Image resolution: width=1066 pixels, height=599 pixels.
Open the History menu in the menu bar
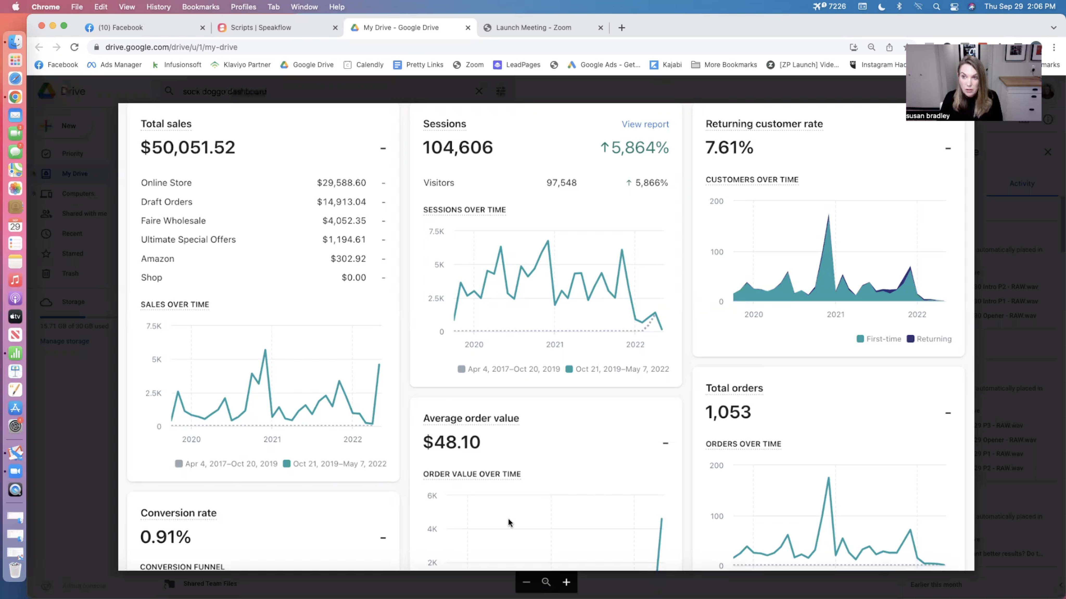click(158, 6)
